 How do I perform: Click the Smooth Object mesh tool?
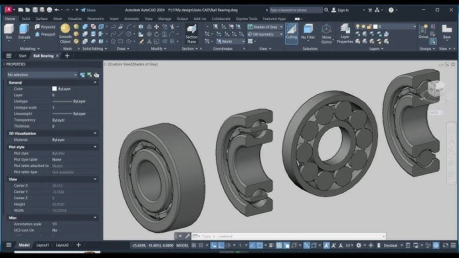tap(66, 33)
